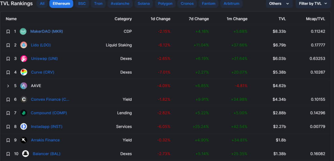This screenshot has height=161, width=334.
Task: Select the Solana chain tab
Action: click(x=144, y=4)
